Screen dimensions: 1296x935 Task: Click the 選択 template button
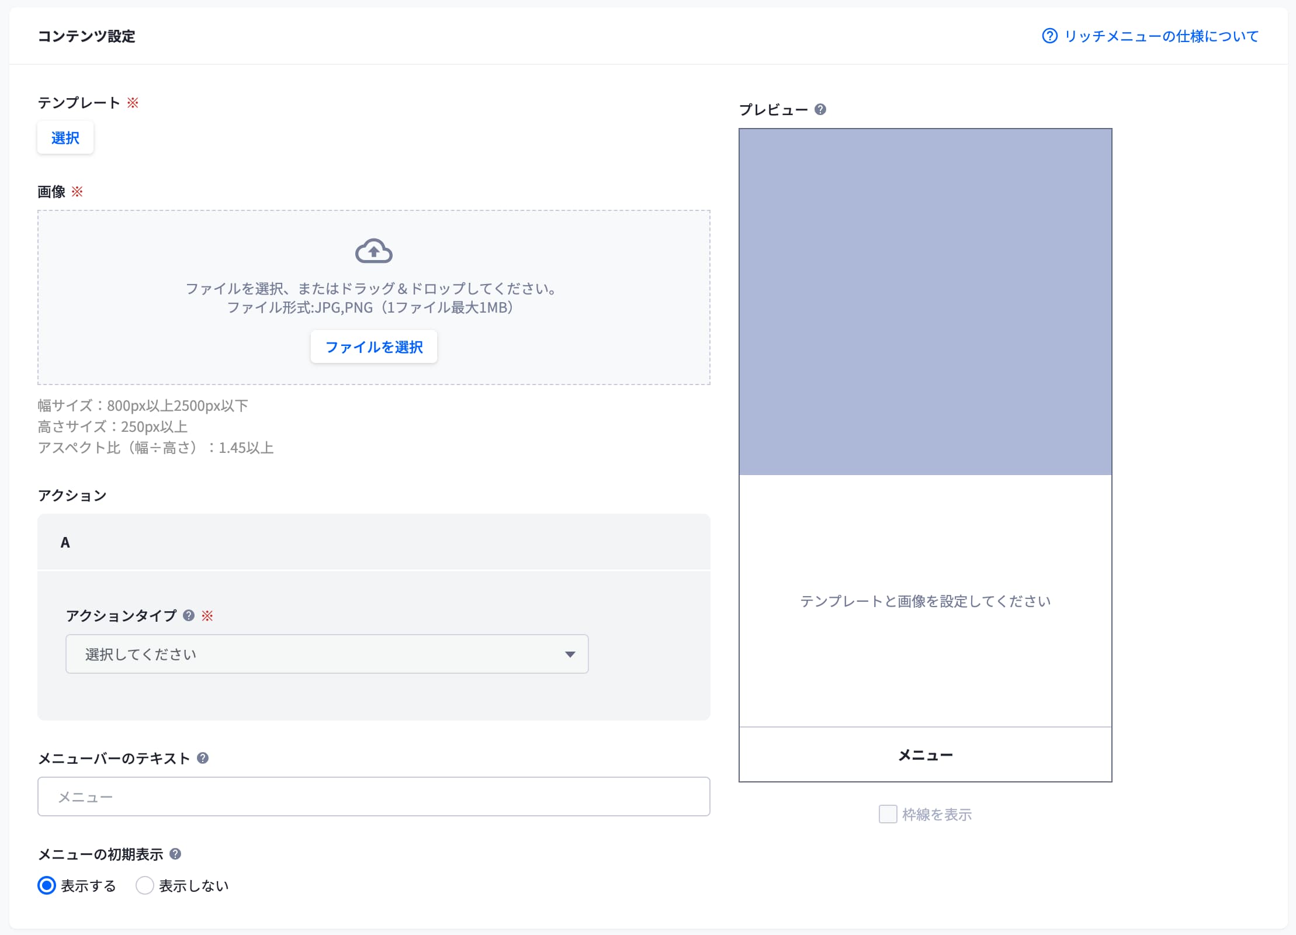pyautogui.click(x=65, y=138)
